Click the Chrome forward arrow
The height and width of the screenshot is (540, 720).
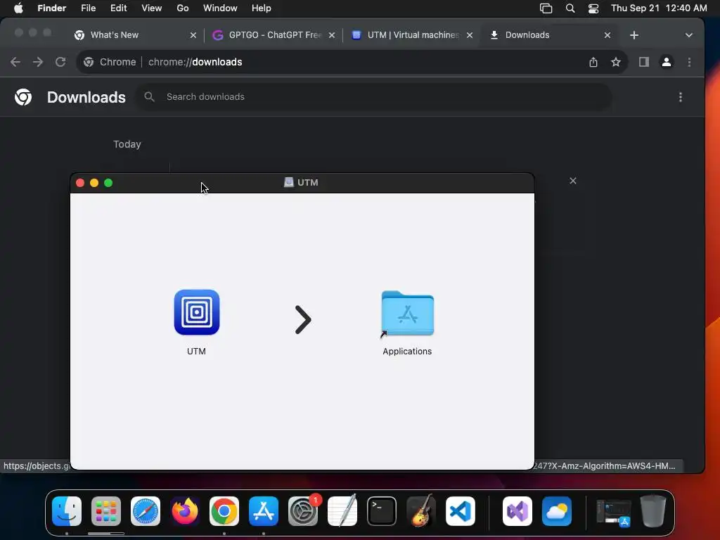38,62
